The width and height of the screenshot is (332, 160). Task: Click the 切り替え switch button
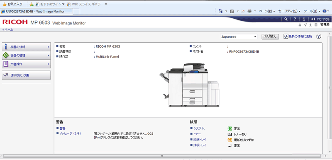pyautogui.click(x=270, y=36)
